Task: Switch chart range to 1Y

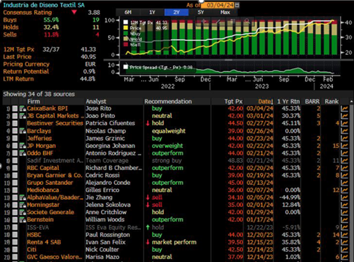Action: click(152, 12)
